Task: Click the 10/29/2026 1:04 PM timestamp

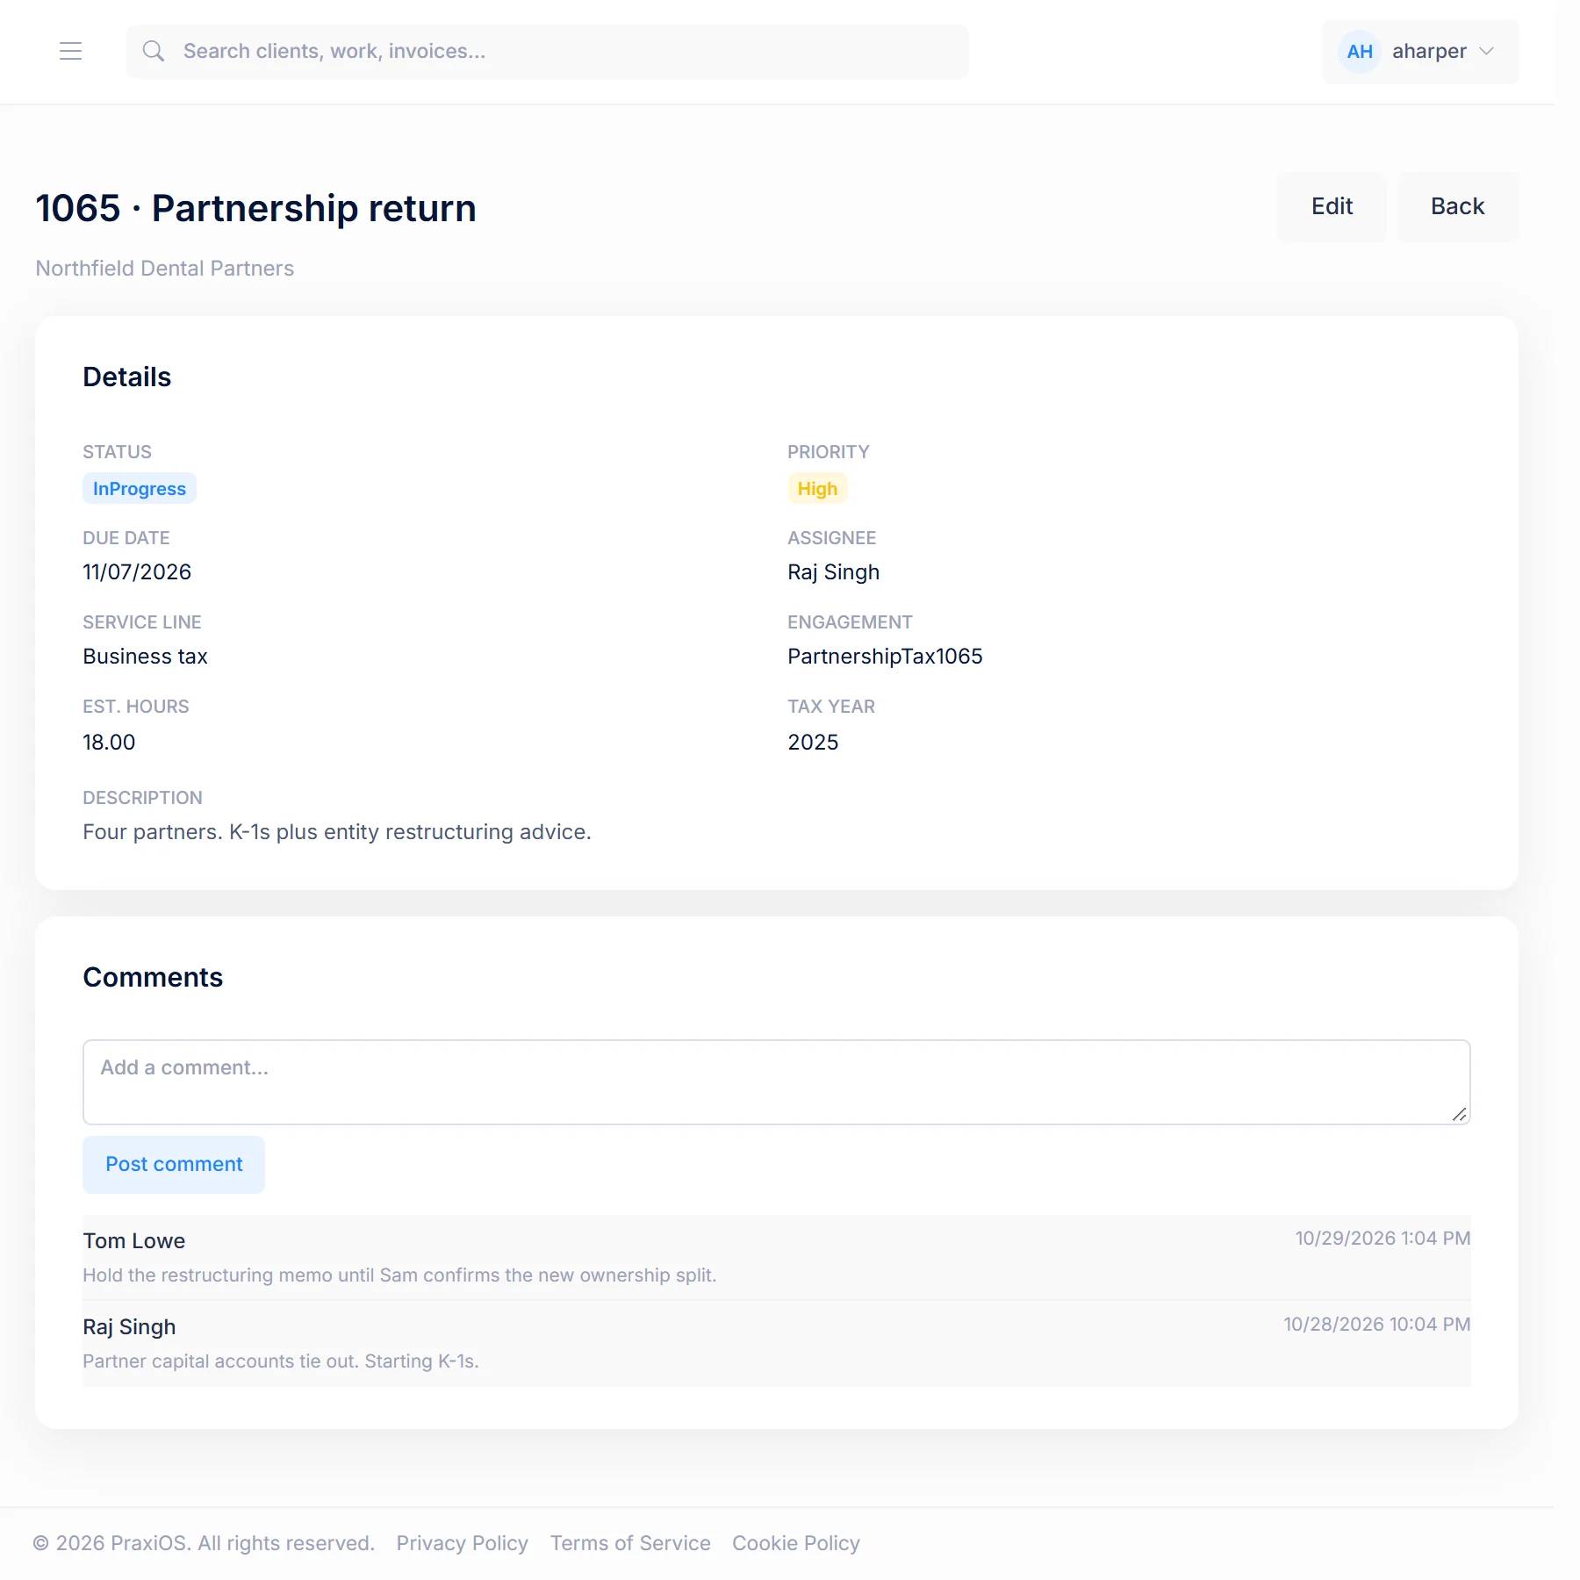Action: pos(1382,1239)
